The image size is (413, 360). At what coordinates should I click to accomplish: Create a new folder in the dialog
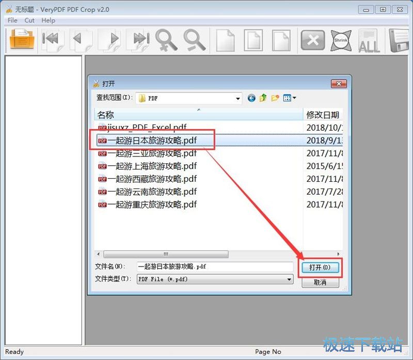(x=274, y=98)
